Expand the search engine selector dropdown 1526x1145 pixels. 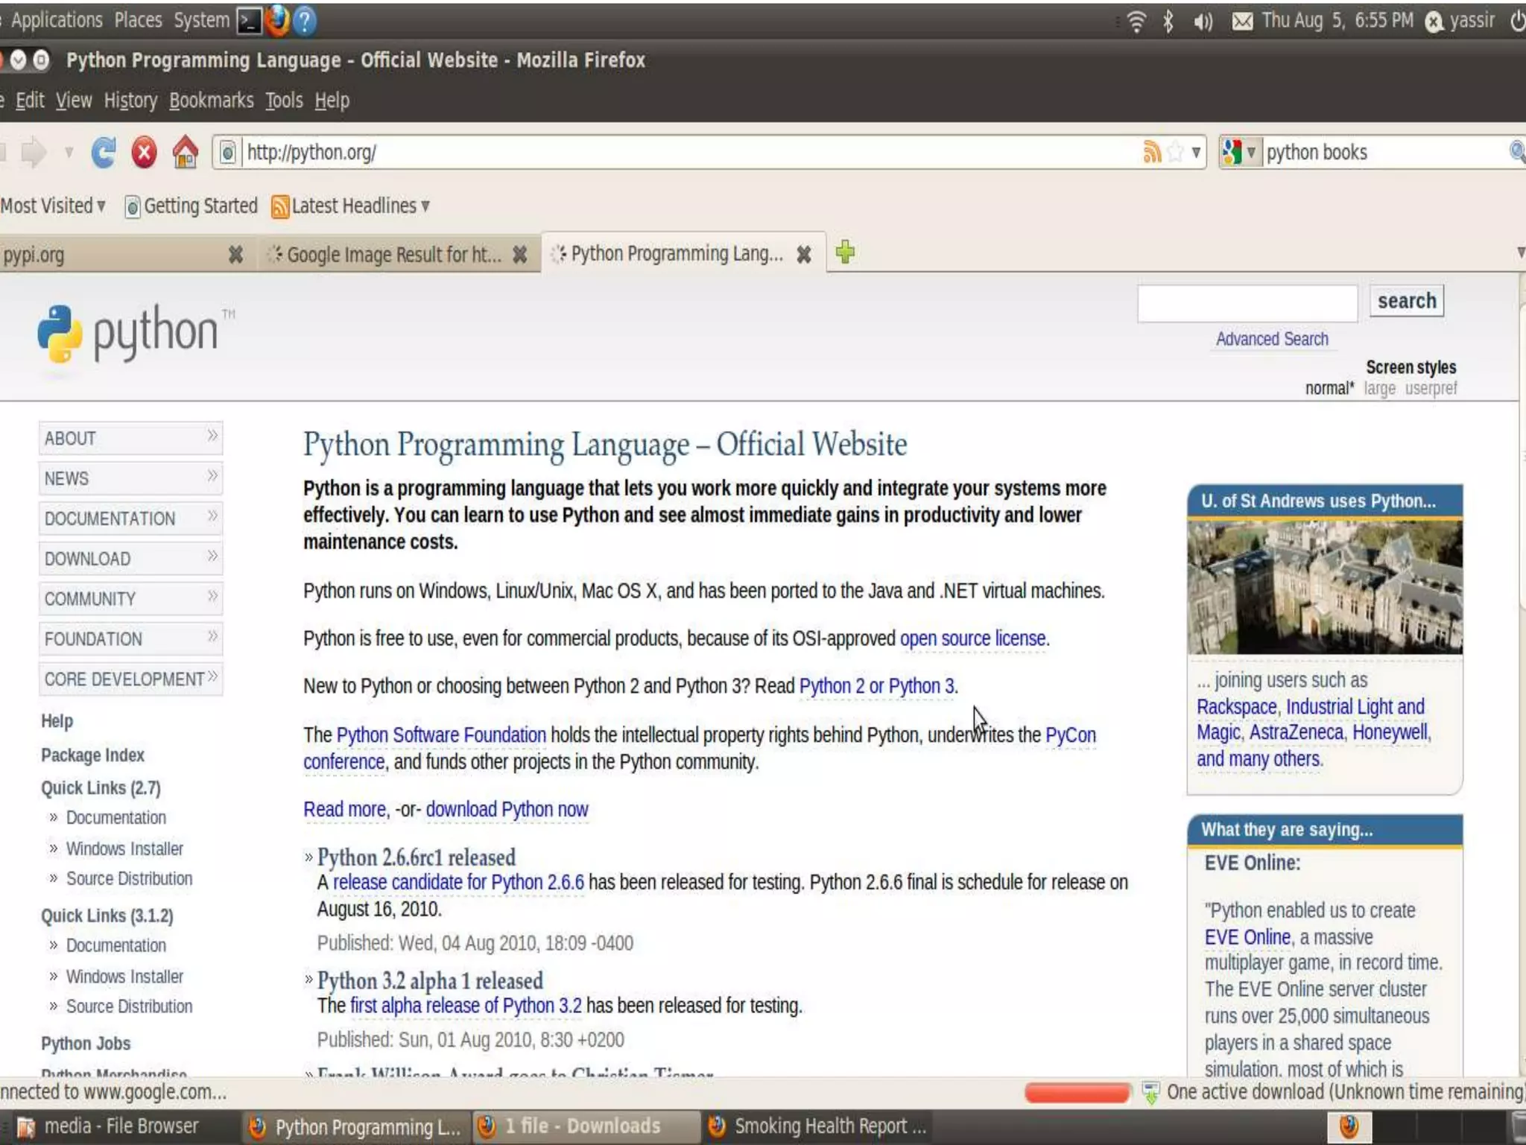(x=1240, y=153)
